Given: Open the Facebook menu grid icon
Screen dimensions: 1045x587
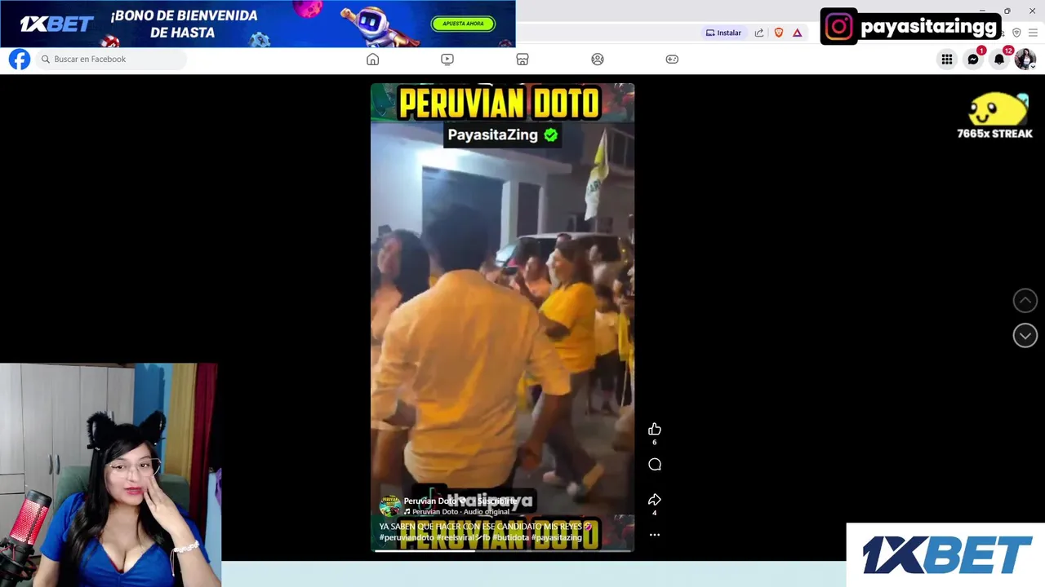Looking at the screenshot, I should point(946,60).
